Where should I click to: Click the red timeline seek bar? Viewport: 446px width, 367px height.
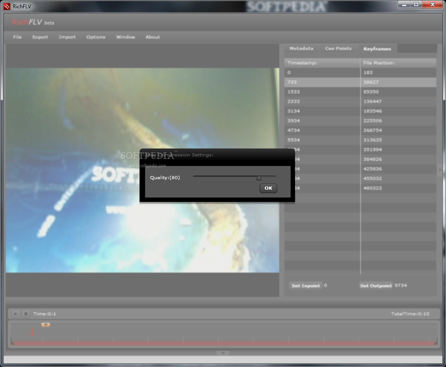[224, 343]
